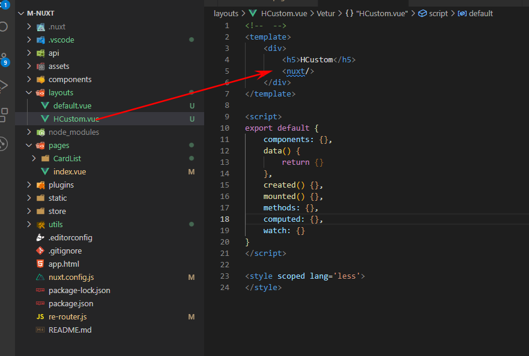Screen dimensions: 529x356
Task: Click the node_modules folder icon
Action: point(40,132)
